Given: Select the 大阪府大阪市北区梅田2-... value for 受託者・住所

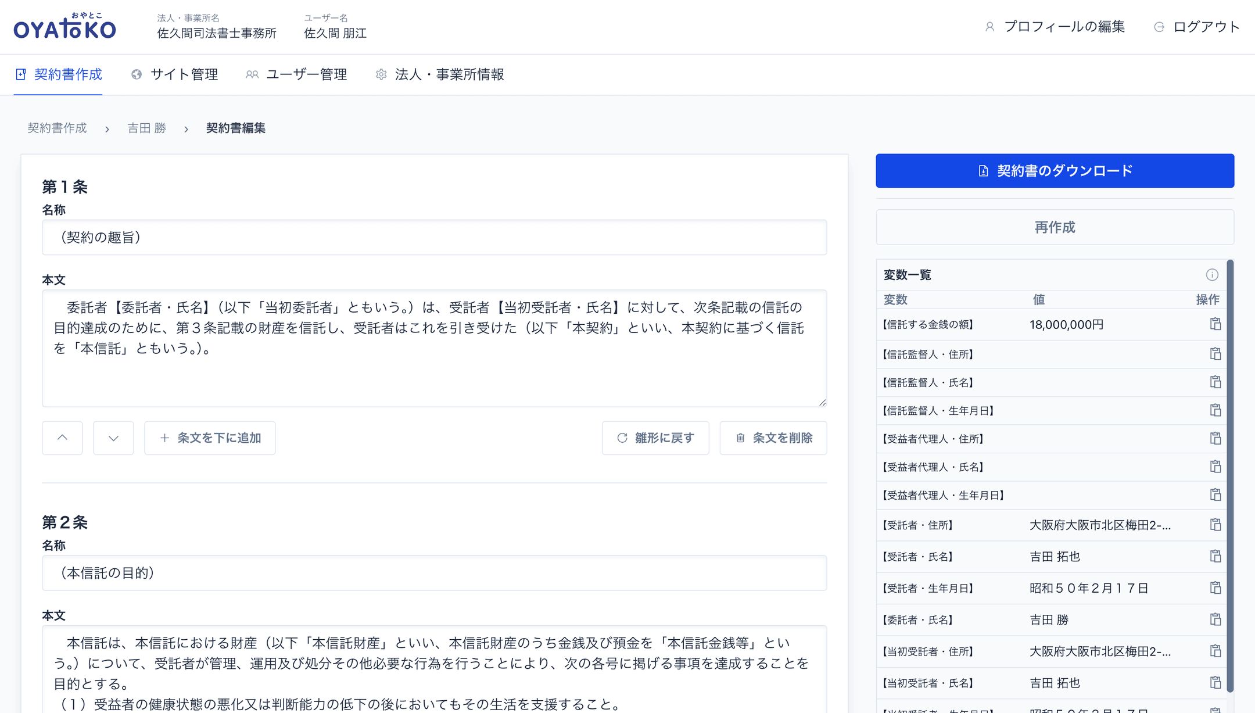Looking at the screenshot, I should [1100, 525].
